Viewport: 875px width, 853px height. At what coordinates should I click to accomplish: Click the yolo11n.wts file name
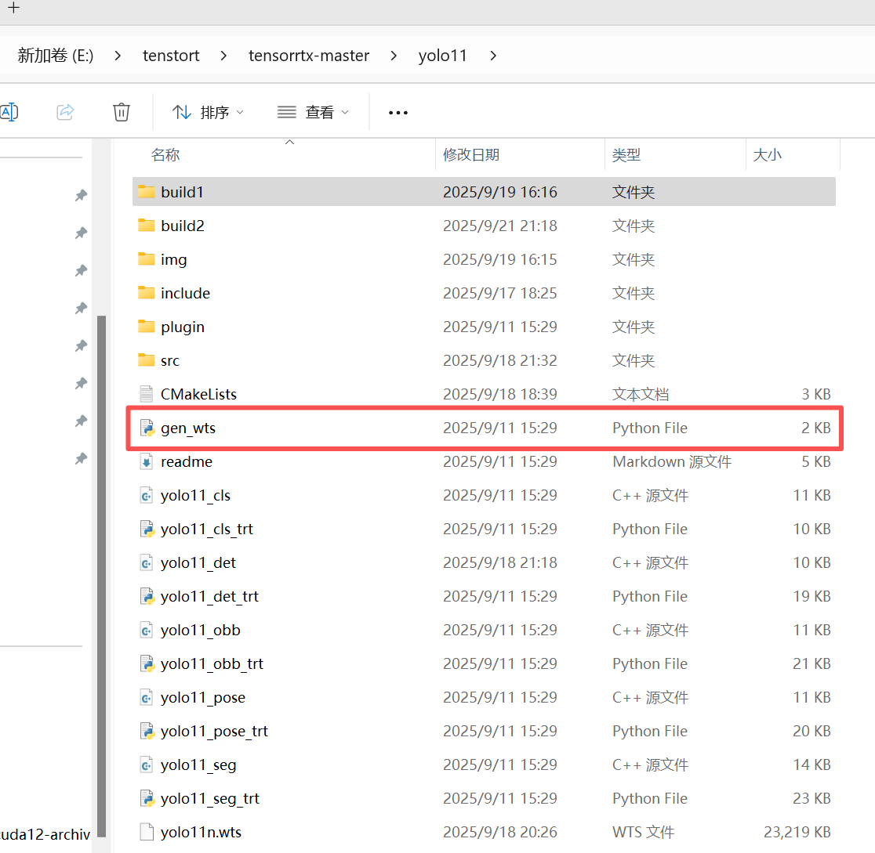201,833
